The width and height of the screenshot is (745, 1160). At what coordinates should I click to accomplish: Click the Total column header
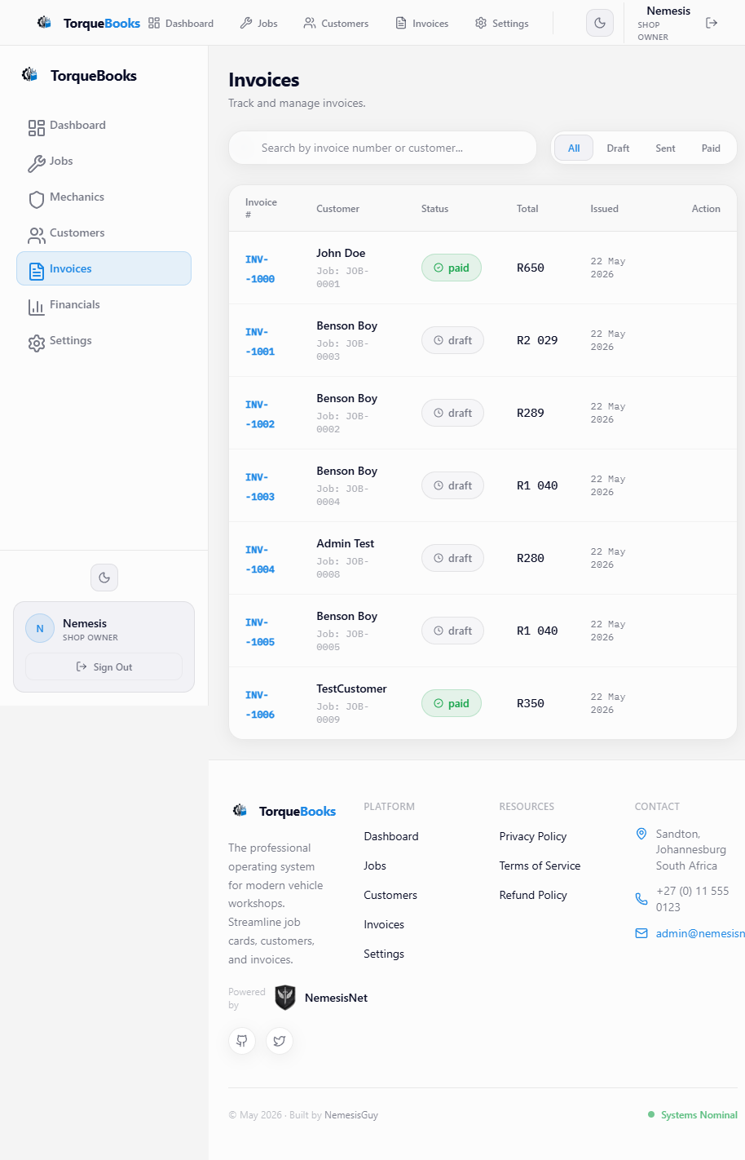coord(527,209)
